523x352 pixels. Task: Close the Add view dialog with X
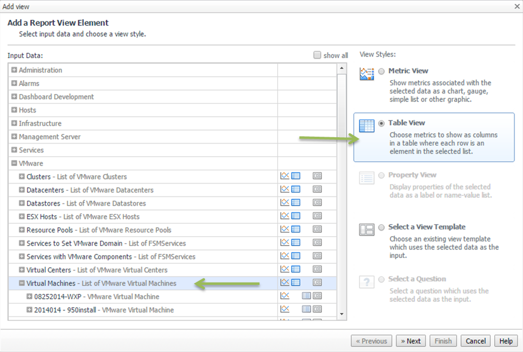[517, 6]
